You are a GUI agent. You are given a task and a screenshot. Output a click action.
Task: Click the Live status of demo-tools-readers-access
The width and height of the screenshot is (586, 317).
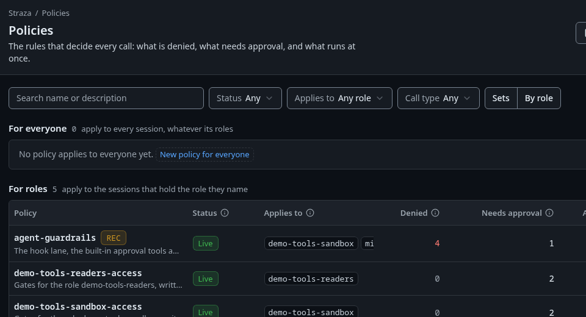[206, 279]
